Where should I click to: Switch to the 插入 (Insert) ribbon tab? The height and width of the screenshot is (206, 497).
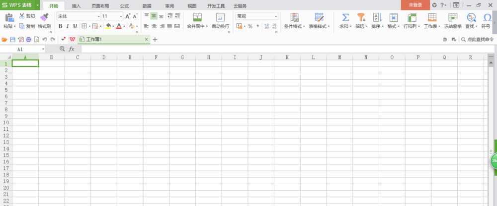click(76, 5)
